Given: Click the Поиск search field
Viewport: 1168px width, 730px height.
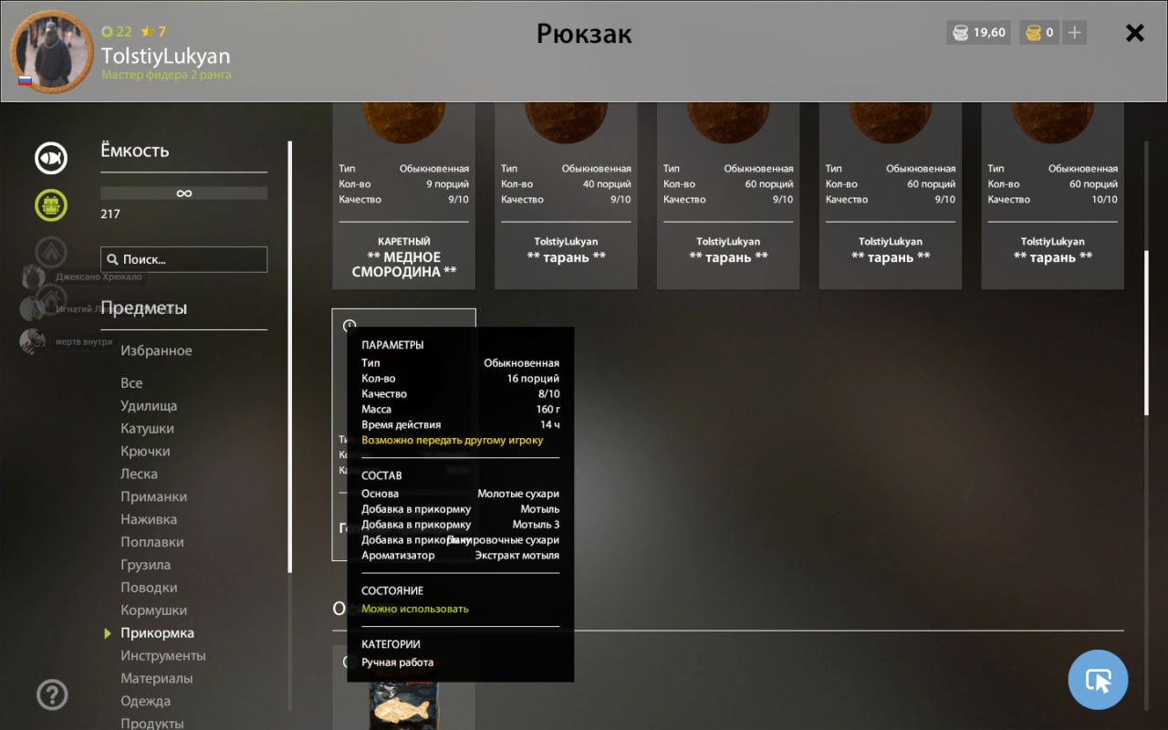Looking at the screenshot, I should 184,259.
